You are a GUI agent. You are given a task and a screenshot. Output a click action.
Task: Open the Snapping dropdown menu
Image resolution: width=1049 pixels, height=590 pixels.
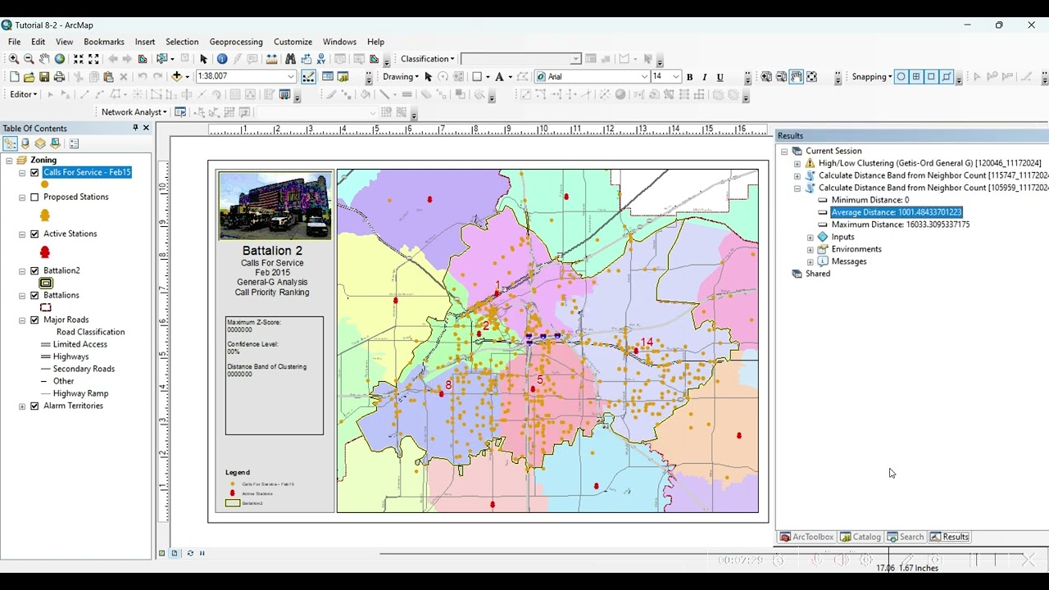point(872,77)
